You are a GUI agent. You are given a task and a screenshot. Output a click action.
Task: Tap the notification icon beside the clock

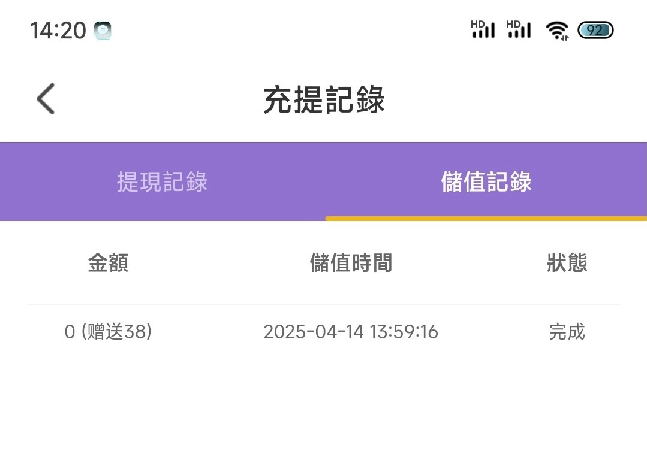point(103,30)
